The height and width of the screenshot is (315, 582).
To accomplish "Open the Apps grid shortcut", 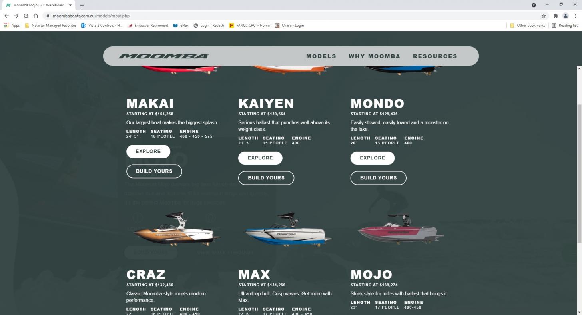I will (12, 25).
